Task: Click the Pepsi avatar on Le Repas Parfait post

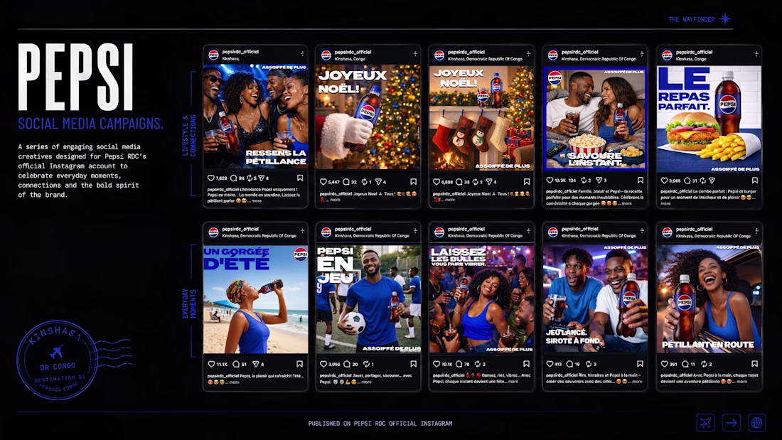Action: 668,55
